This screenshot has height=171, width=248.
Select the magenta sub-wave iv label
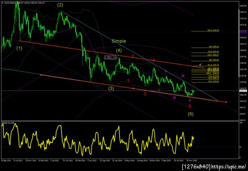coord(183,76)
